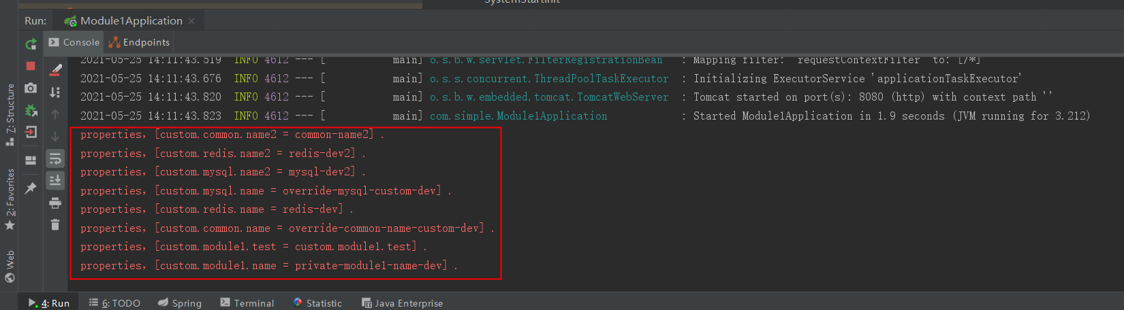The height and width of the screenshot is (310, 1124).
Task: Toggle soft-wrap in the console
Action: [x=55, y=159]
